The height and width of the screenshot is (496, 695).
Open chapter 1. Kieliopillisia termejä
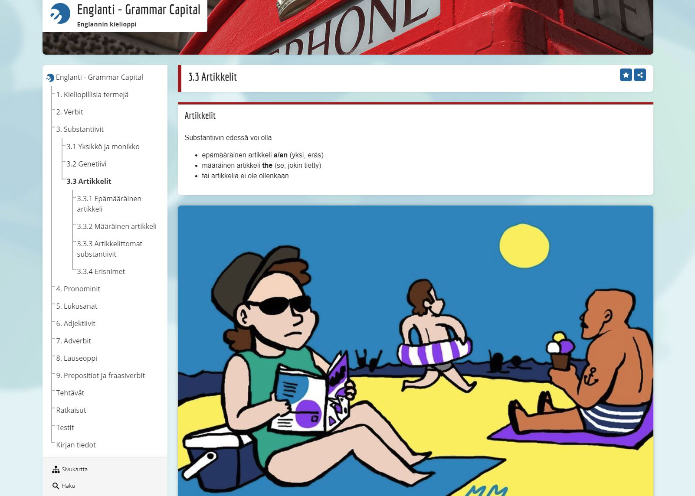click(x=92, y=95)
